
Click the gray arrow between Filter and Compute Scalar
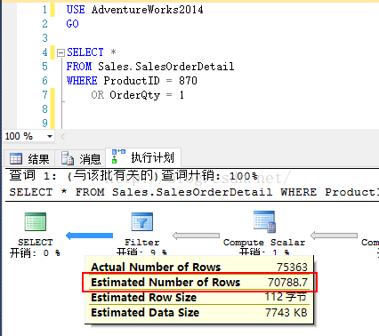click(196, 236)
